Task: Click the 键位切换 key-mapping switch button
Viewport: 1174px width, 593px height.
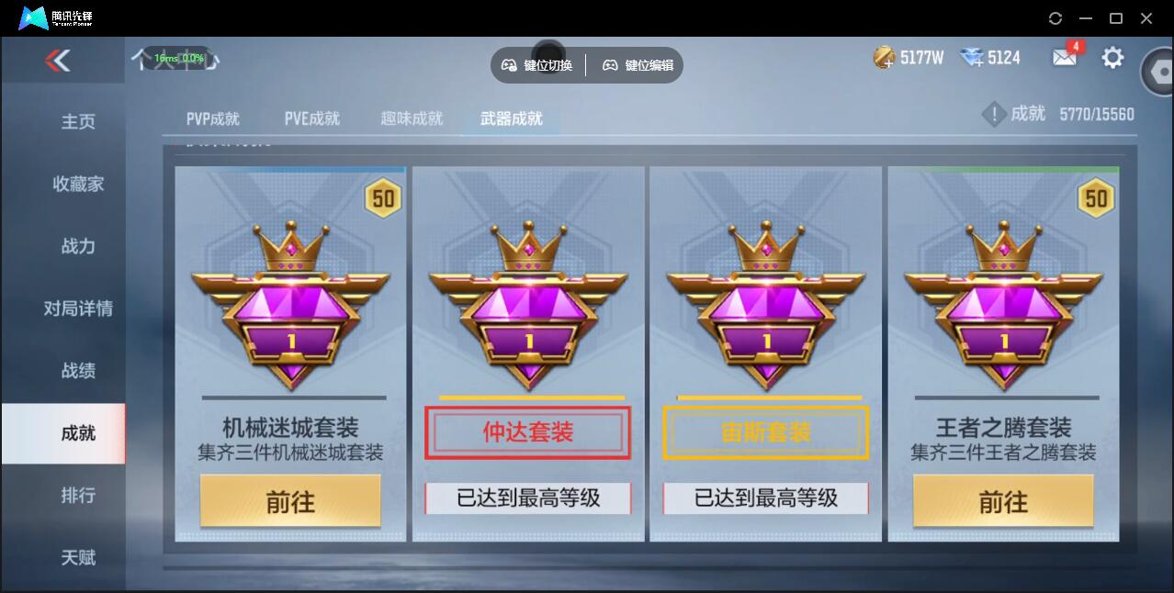Action: click(x=537, y=65)
